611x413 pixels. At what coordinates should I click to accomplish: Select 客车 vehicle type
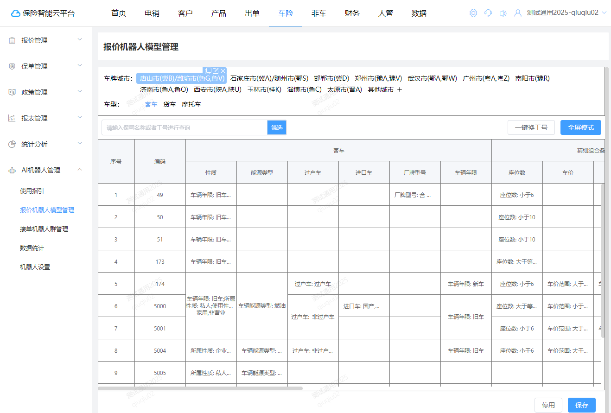(x=151, y=105)
